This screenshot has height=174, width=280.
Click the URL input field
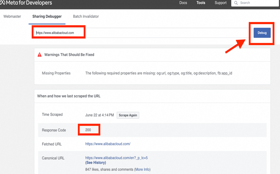click(x=143, y=33)
